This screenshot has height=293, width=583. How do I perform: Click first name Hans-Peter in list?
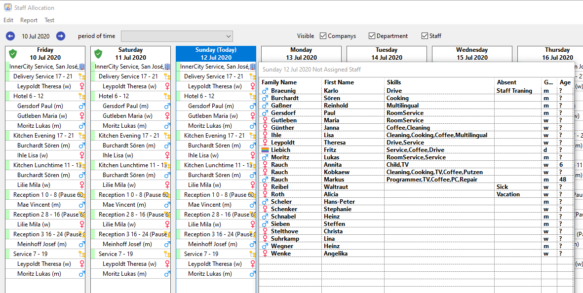pos(340,202)
